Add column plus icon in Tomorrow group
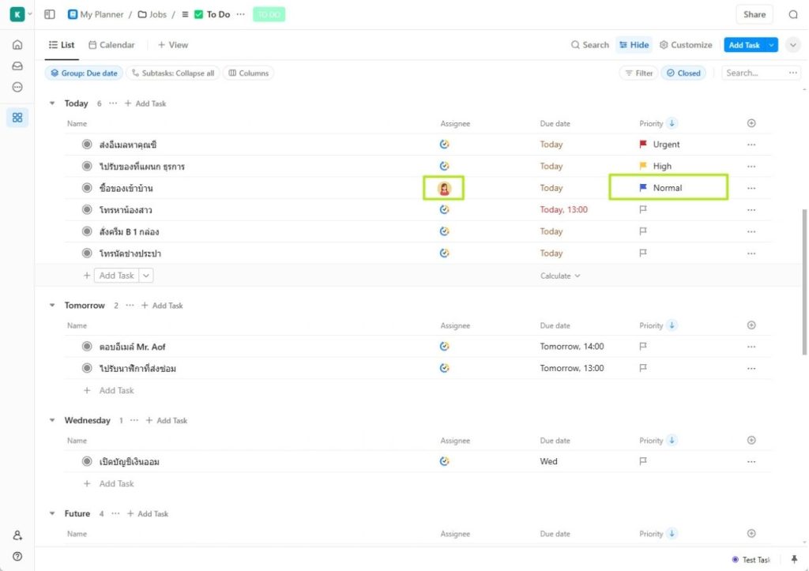This screenshot has width=809, height=571. (x=751, y=325)
